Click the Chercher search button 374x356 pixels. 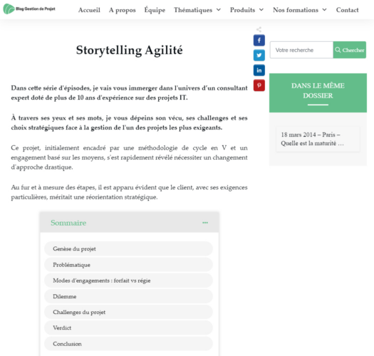pyautogui.click(x=350, y=50)
